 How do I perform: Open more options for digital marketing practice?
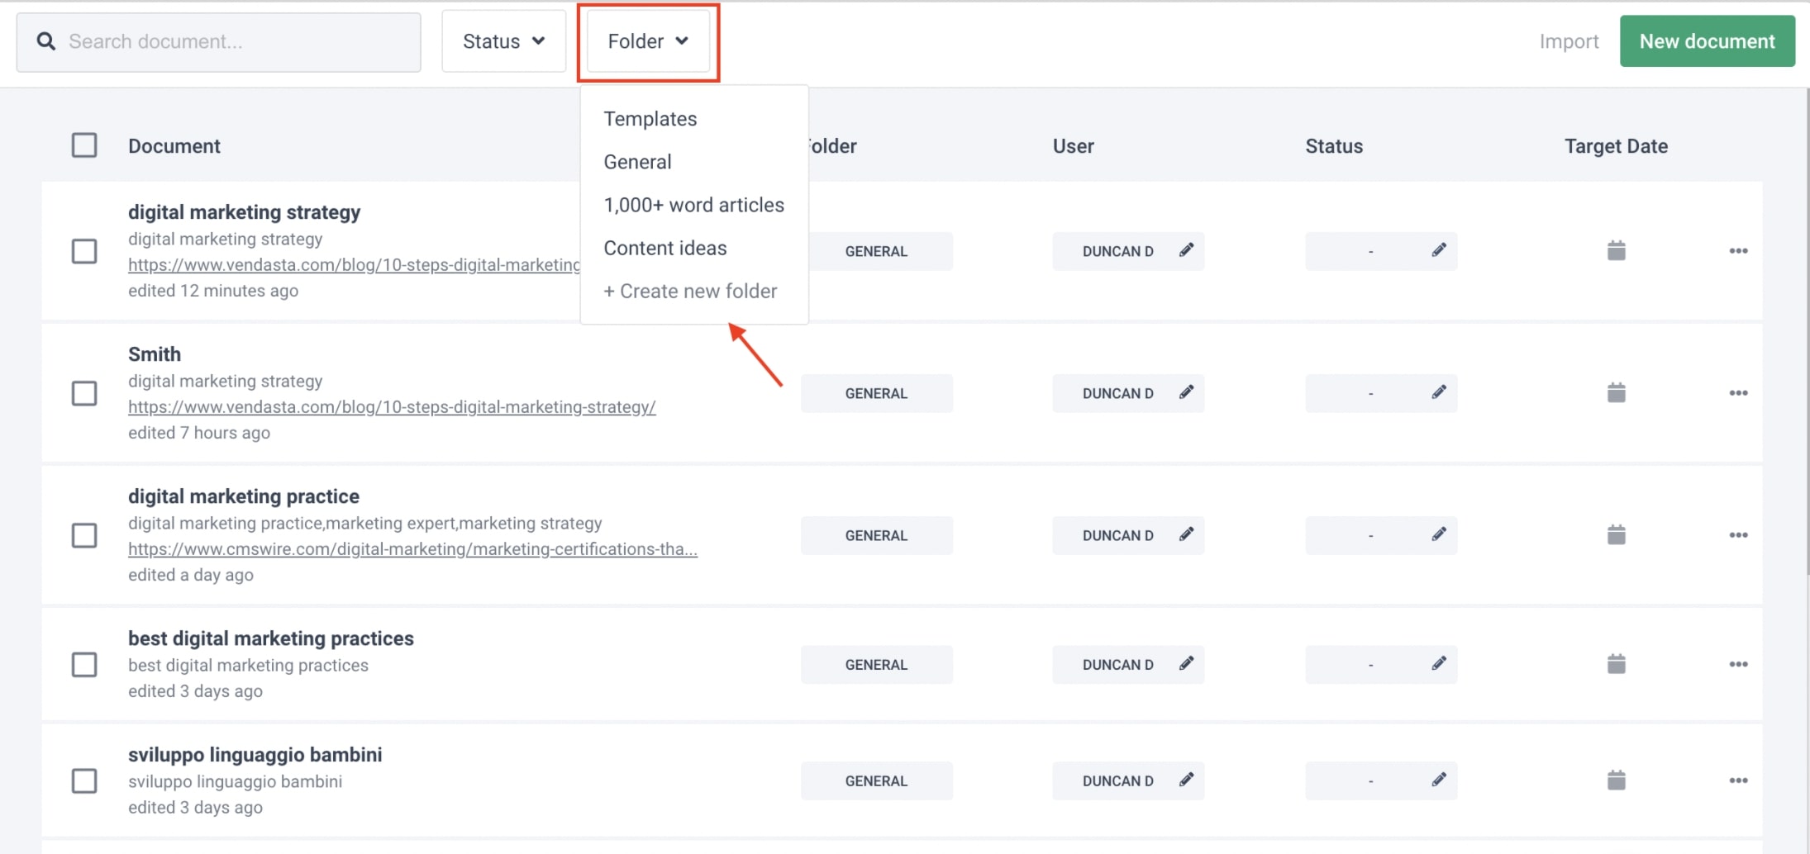pyautogui.click(x=1738, y=534)
